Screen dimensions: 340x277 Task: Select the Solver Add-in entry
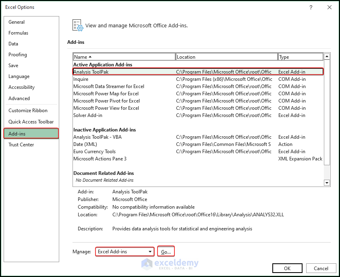pyautogui.click(x=121, y=115)
